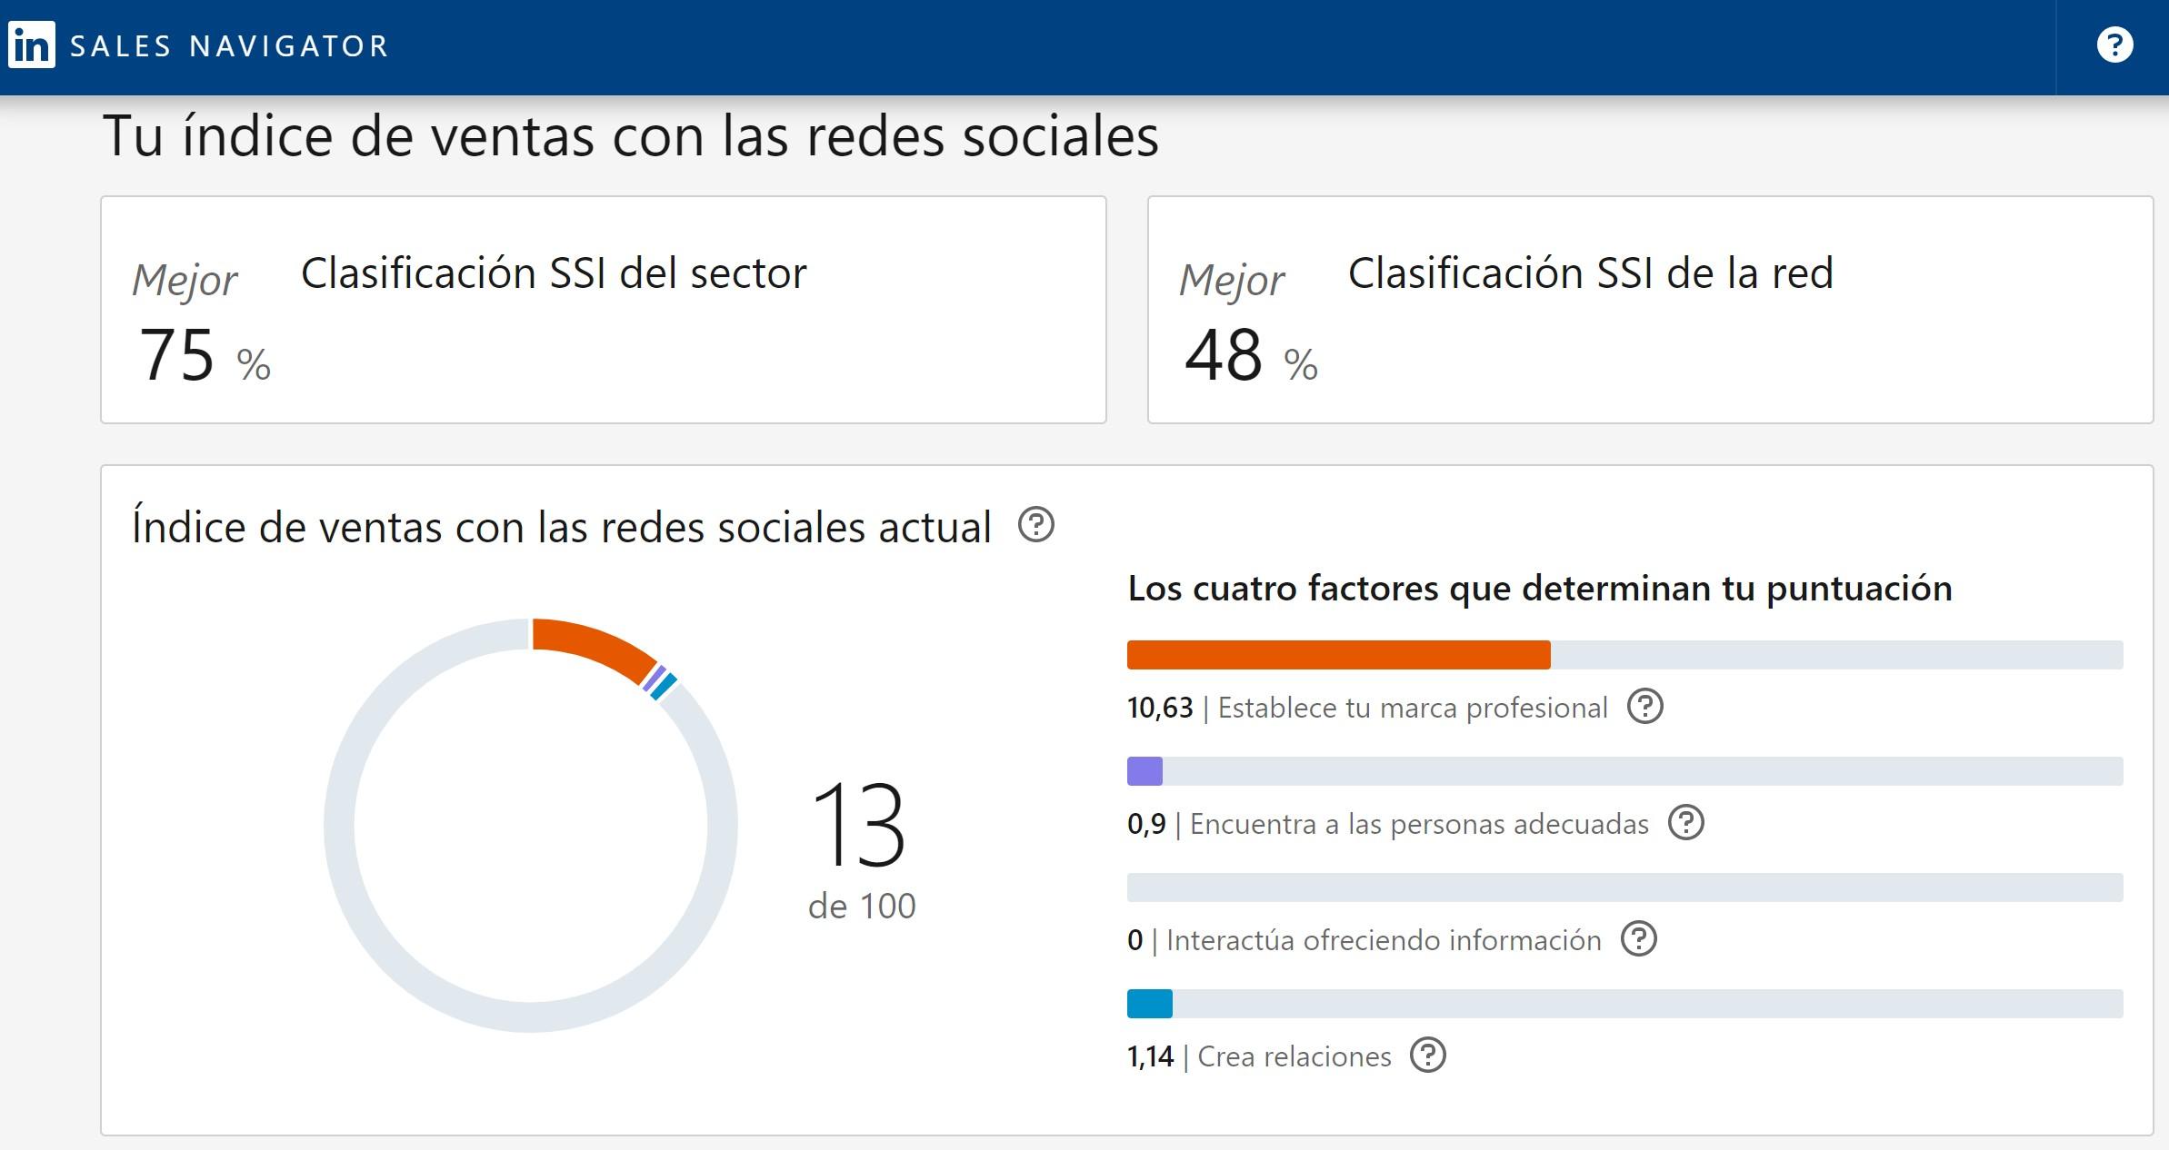This screenshot has width=2169, height=1150.
Task: Show info for Interactúa ofreciendo información
Action: click(1639, 938)
